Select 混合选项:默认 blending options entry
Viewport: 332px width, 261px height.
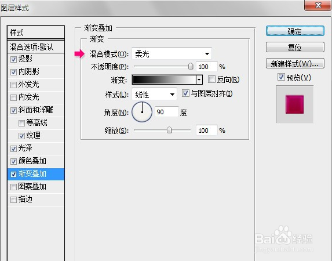click(x=36, y=46)
